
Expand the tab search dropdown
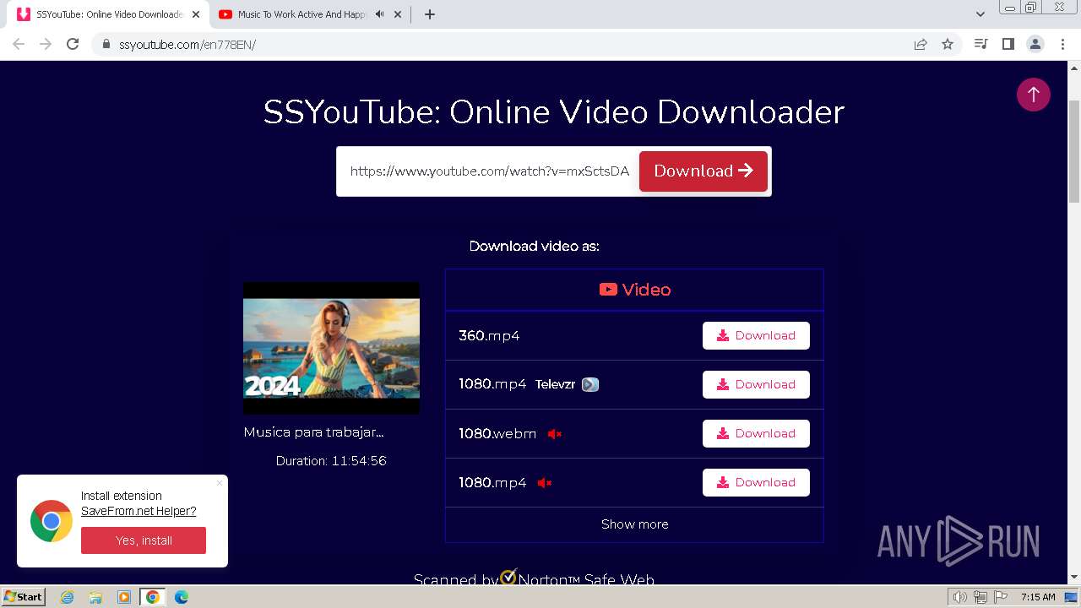(981, 14)
